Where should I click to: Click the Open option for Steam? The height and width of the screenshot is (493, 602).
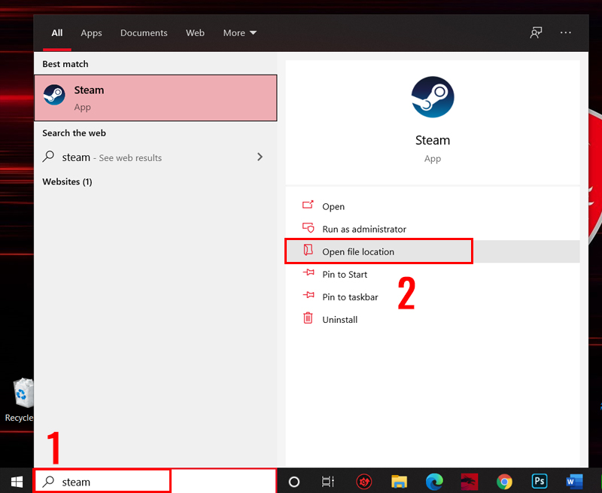[x=333, y=207]
